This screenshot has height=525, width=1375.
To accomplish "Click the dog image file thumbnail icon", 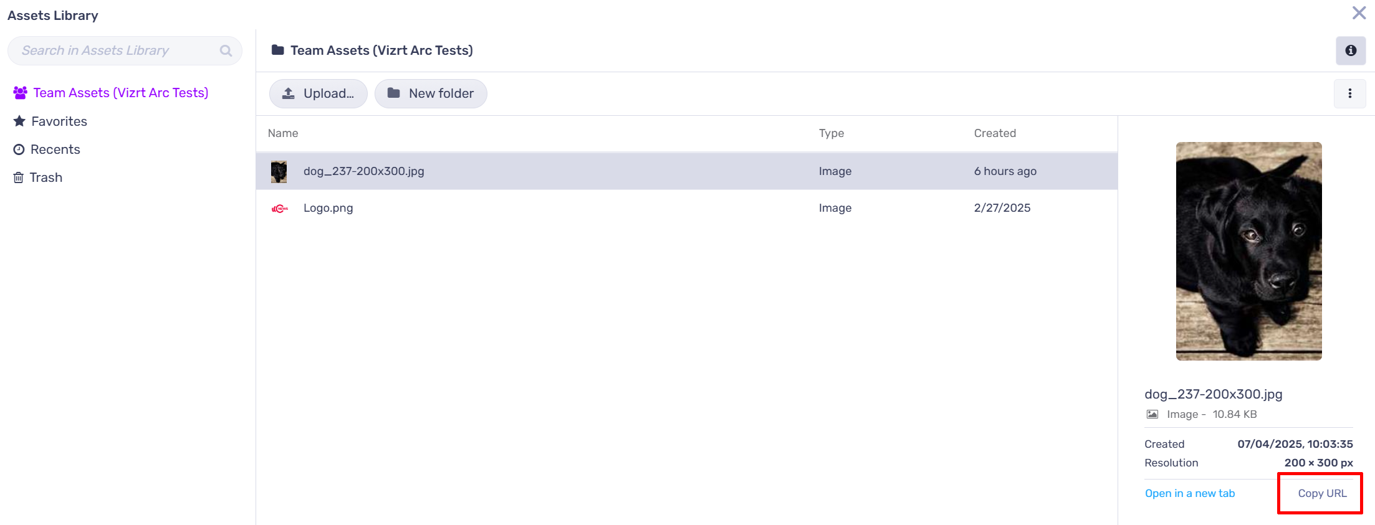I will click(279, 171).
